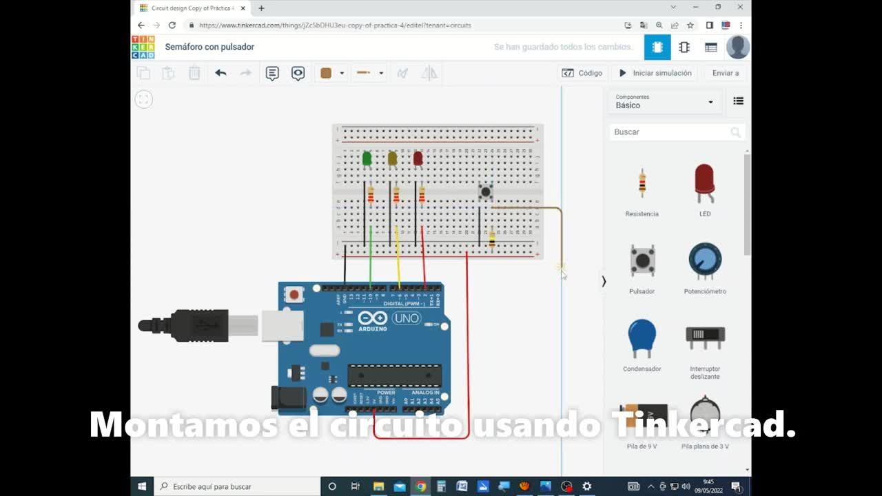
Task: Switch to component list view
Action: click(711, 47)
